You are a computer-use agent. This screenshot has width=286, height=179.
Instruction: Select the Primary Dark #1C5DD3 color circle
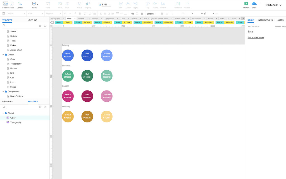[x=87, y=55]
